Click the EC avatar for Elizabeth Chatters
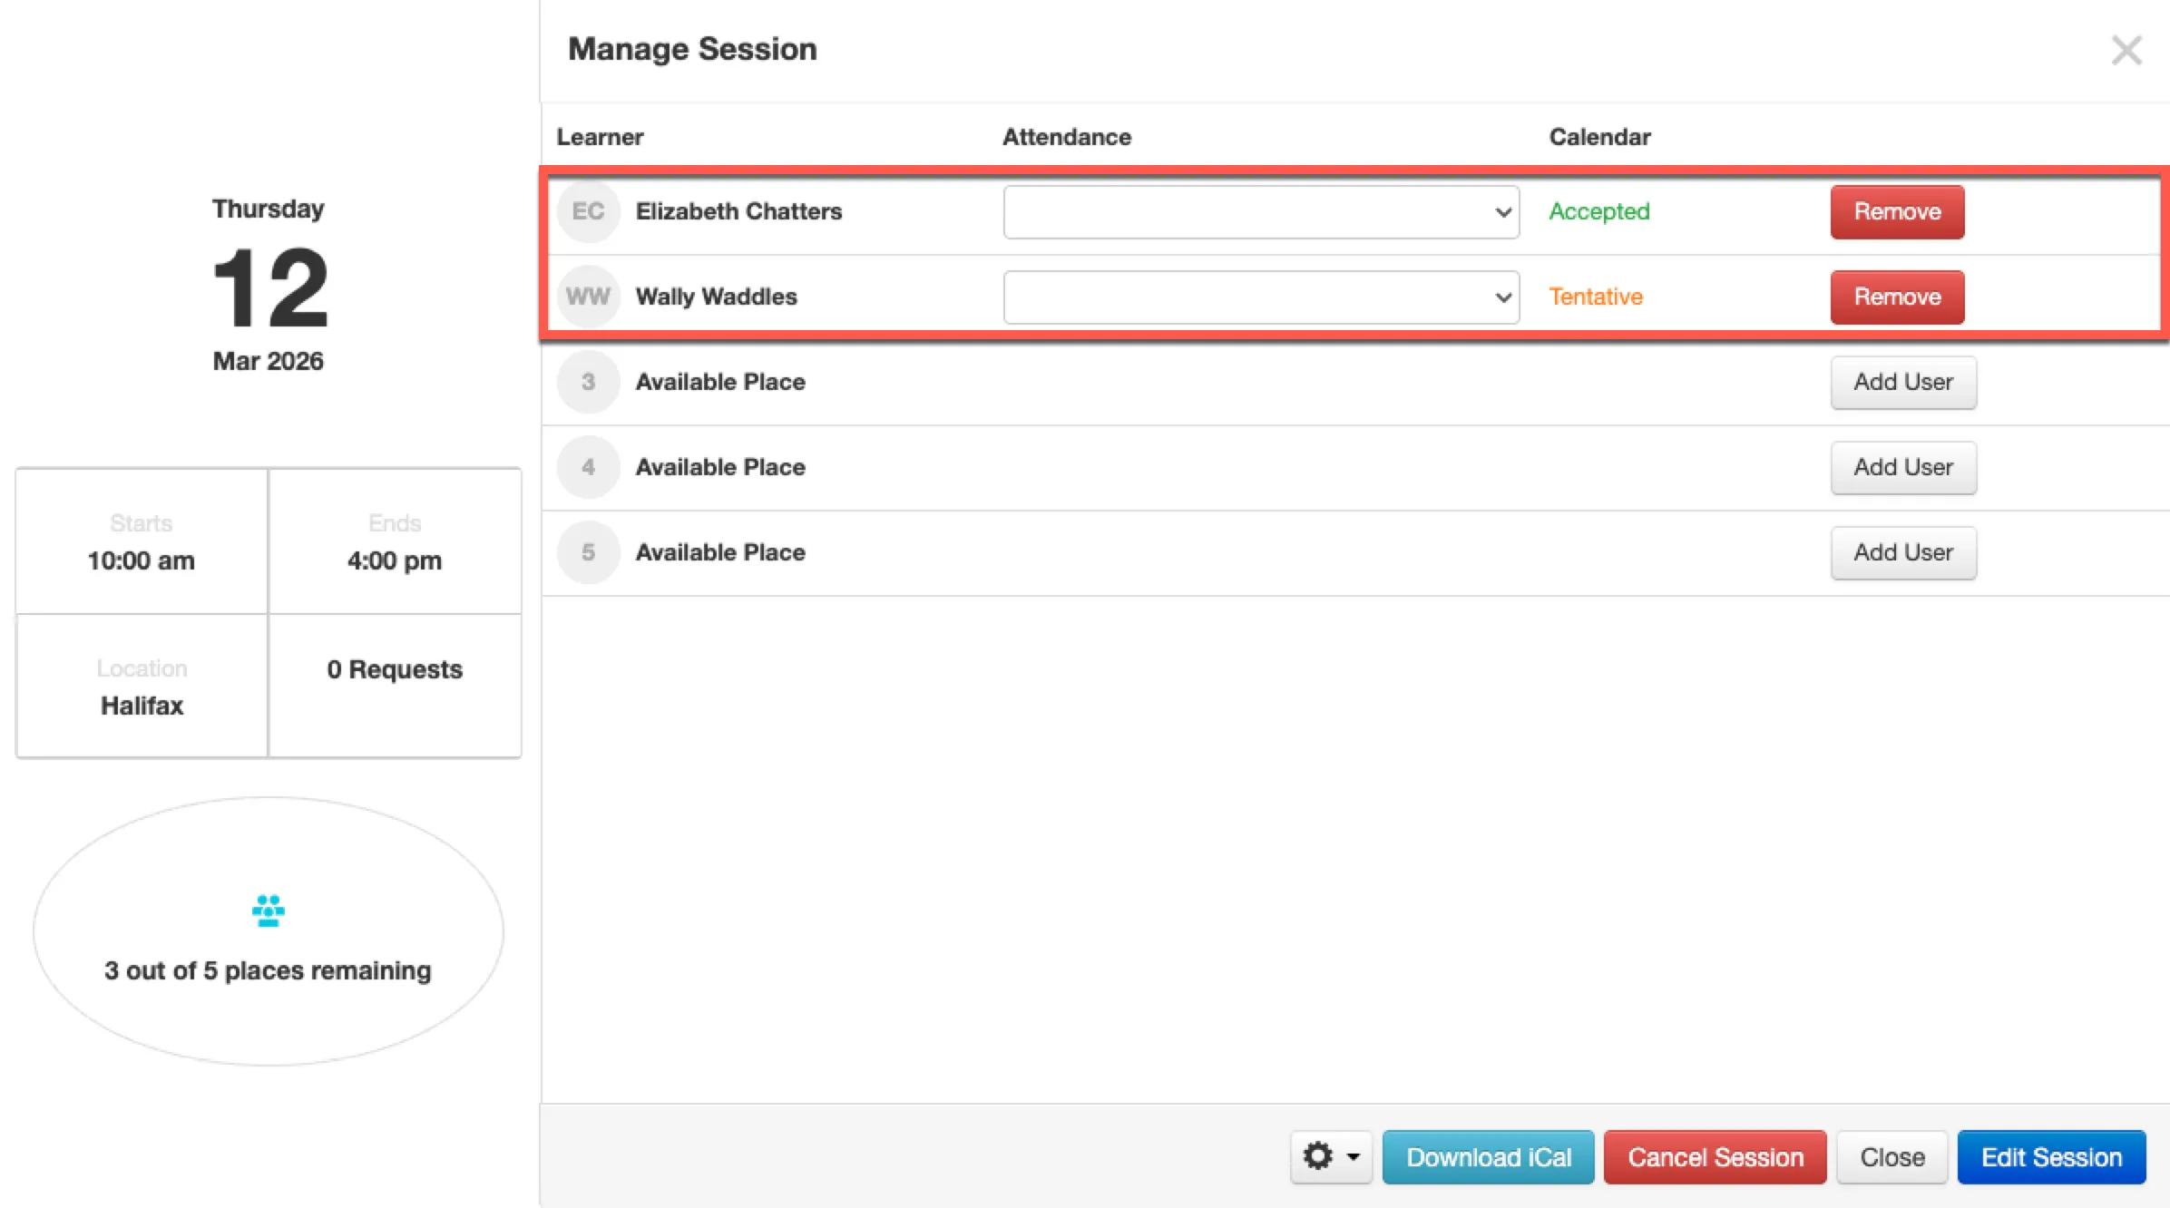 pyautogui.click(x=588, y=211)
